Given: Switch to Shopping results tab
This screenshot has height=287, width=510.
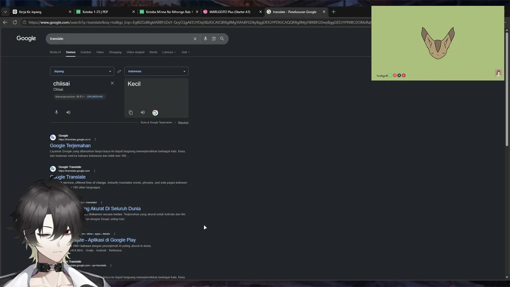Looking at the screenshot, I should click(115, 52).
